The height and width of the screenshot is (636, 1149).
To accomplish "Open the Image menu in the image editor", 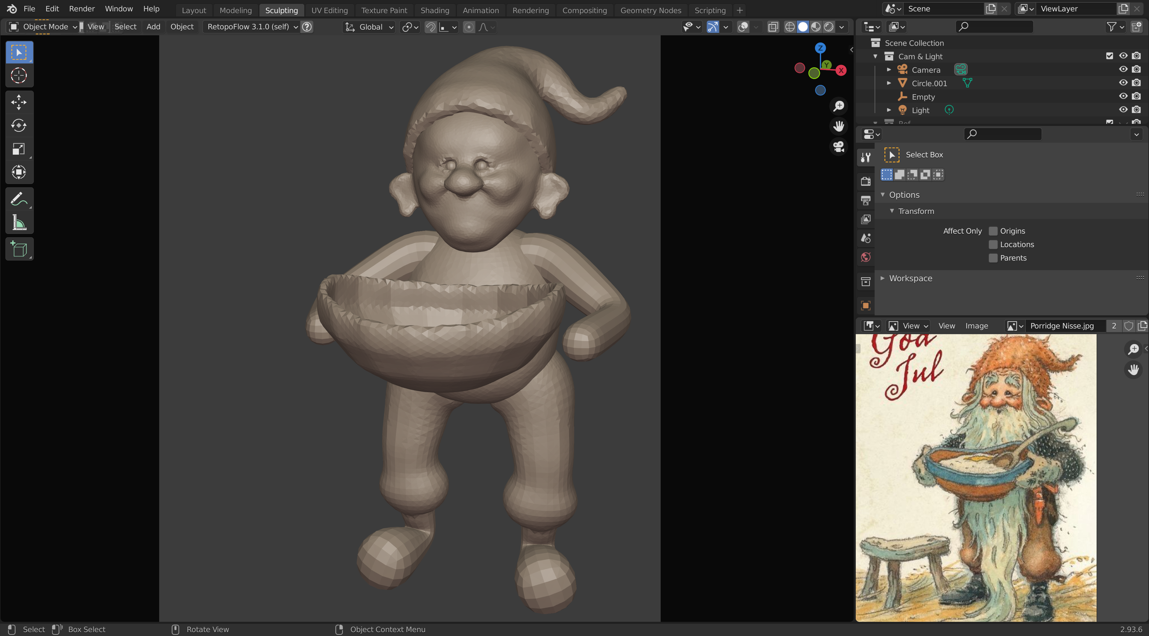I will point(976,326).
